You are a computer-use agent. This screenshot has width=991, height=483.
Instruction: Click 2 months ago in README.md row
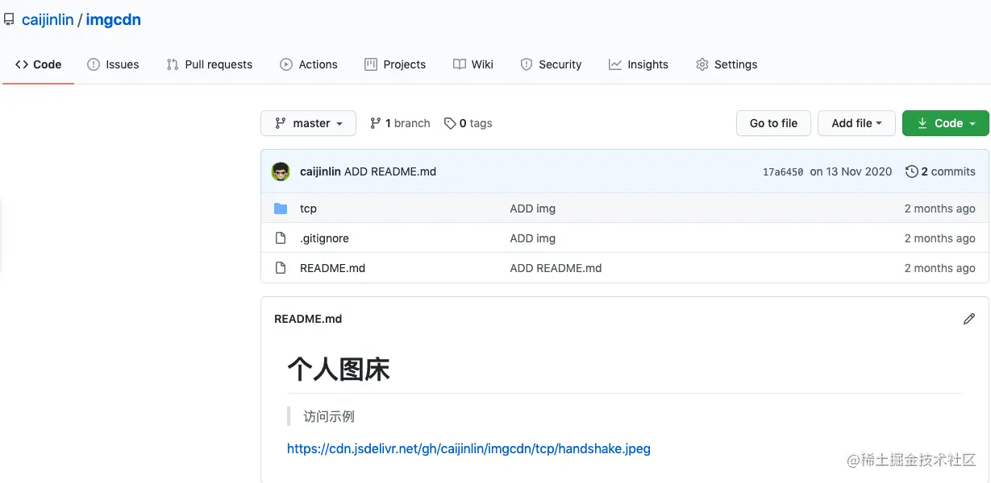pyautogui.click(x=940, y=268)
